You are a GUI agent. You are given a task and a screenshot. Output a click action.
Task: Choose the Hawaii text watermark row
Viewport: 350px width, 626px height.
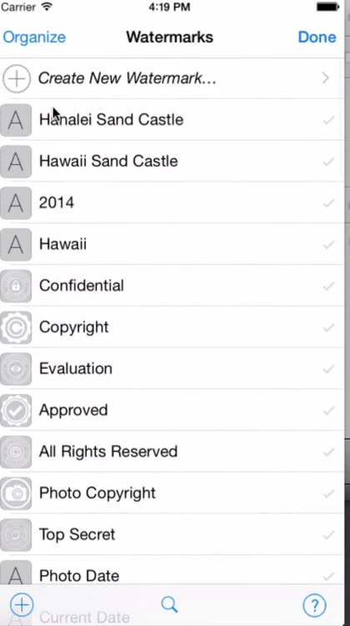pos(172,245)
